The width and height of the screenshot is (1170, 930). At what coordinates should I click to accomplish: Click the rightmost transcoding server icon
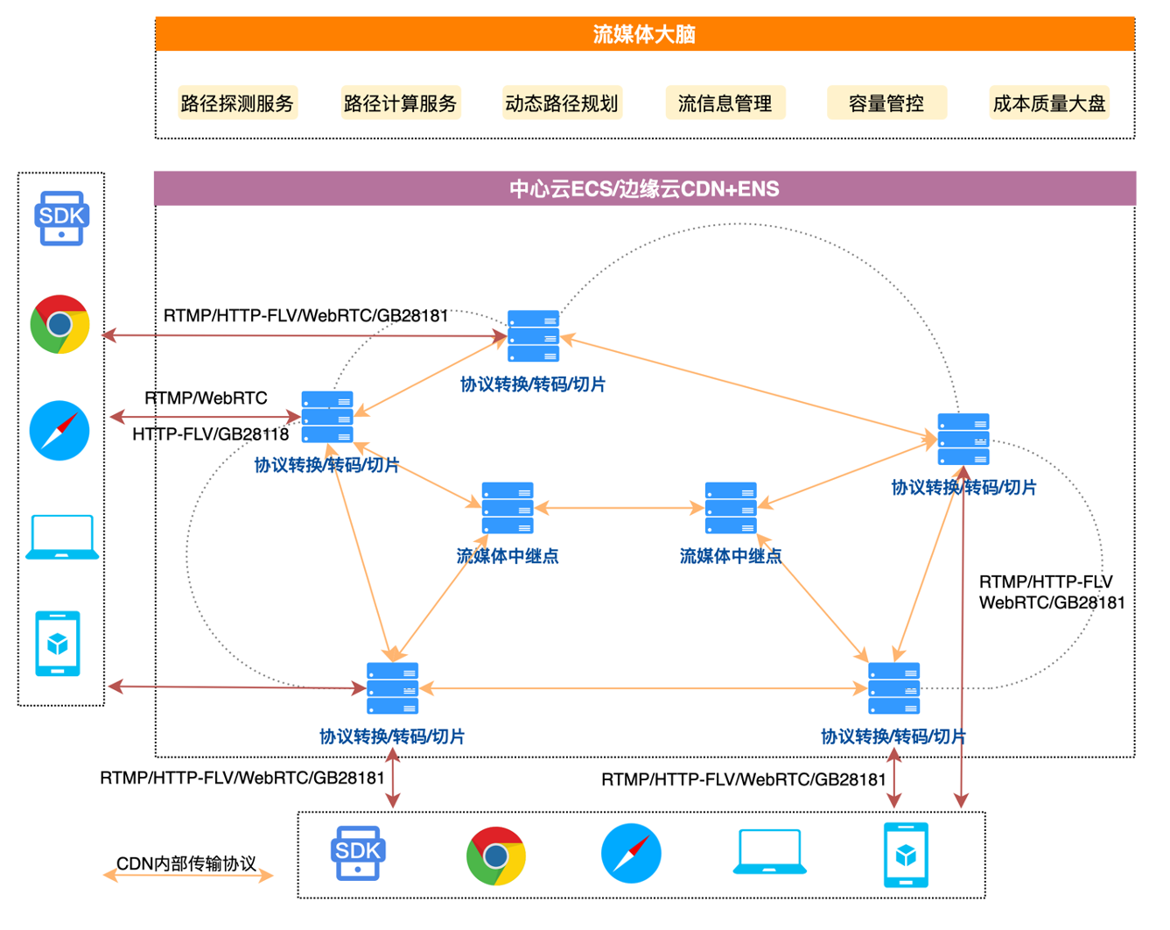[x=963, y=440]
